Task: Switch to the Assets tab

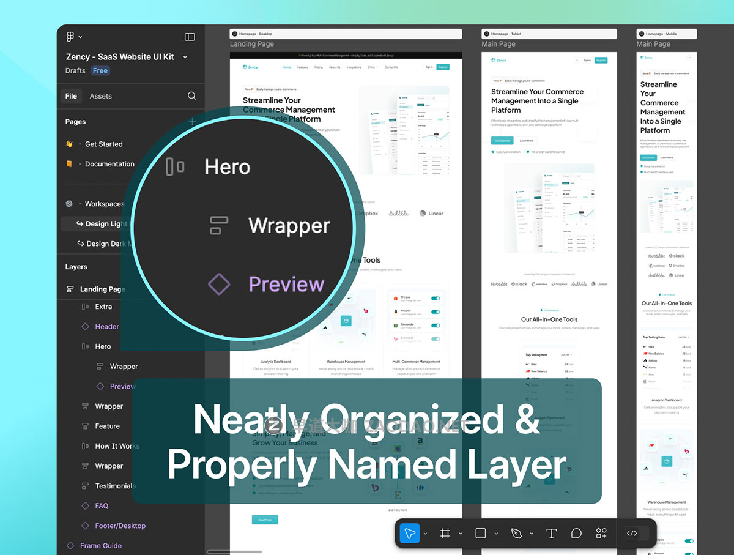Action: [101, 96]
